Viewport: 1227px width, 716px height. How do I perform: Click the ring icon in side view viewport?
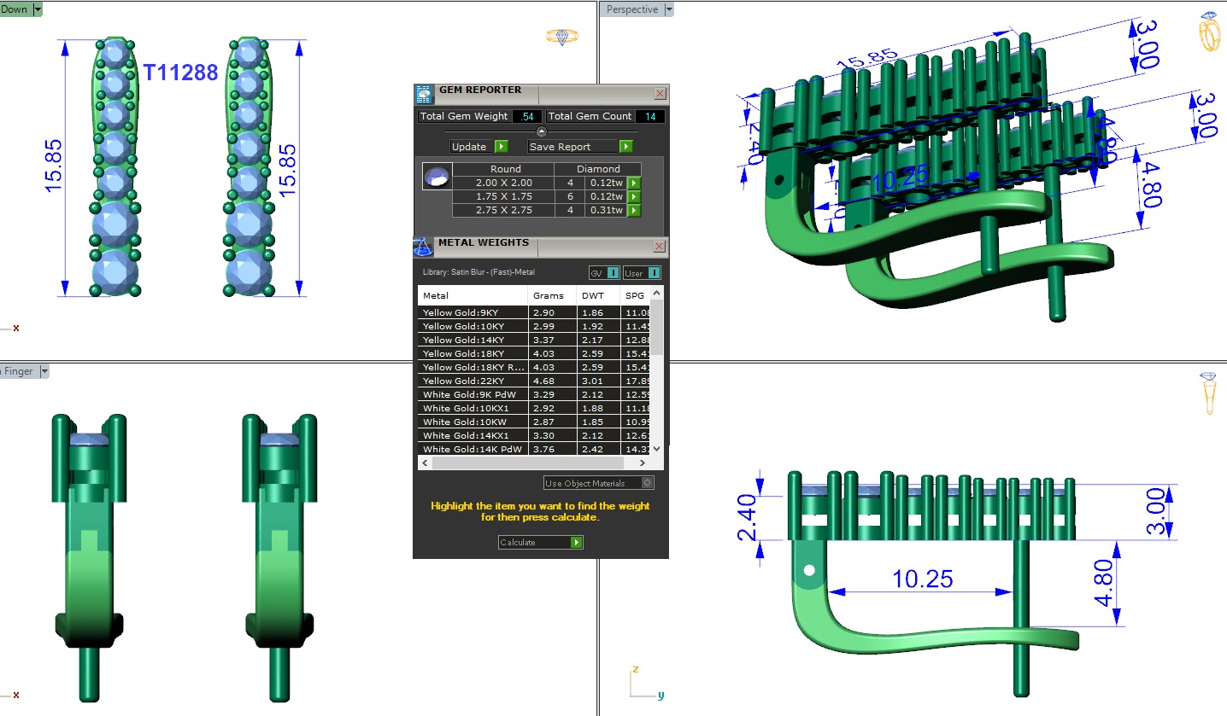point(1208,393)
